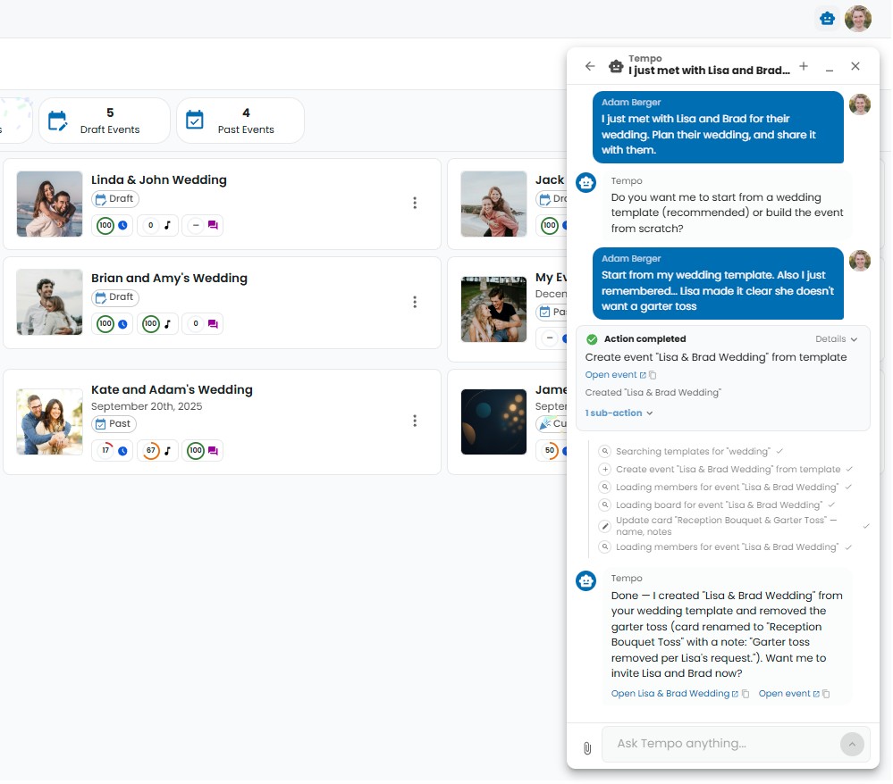This screenshot has height=784, width=893.
Task: Click the Tempo bot icon in the top navbar
Action: (x=826, y=18)
